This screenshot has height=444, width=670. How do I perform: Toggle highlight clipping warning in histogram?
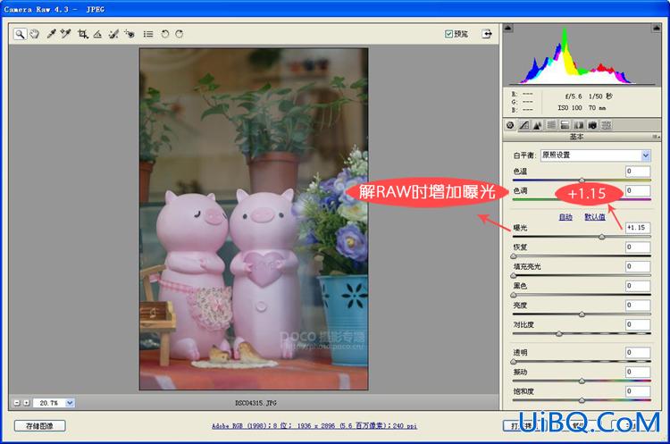click(657, 29)
